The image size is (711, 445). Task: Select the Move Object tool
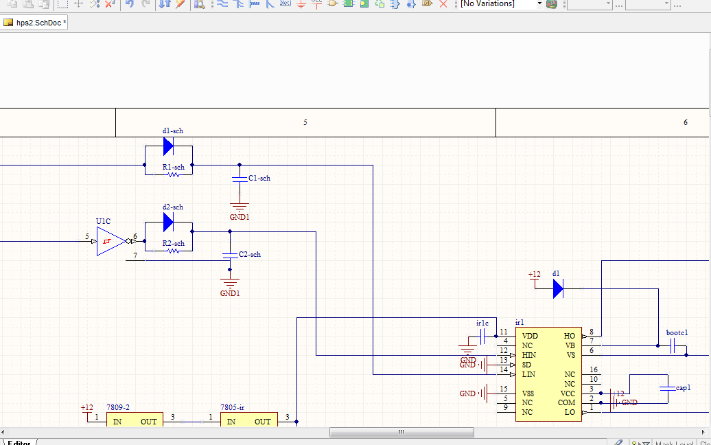(x=78, y=4)
